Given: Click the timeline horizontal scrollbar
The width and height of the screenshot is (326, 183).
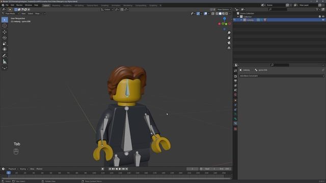Looking at the screenshot, I should 117,178.
